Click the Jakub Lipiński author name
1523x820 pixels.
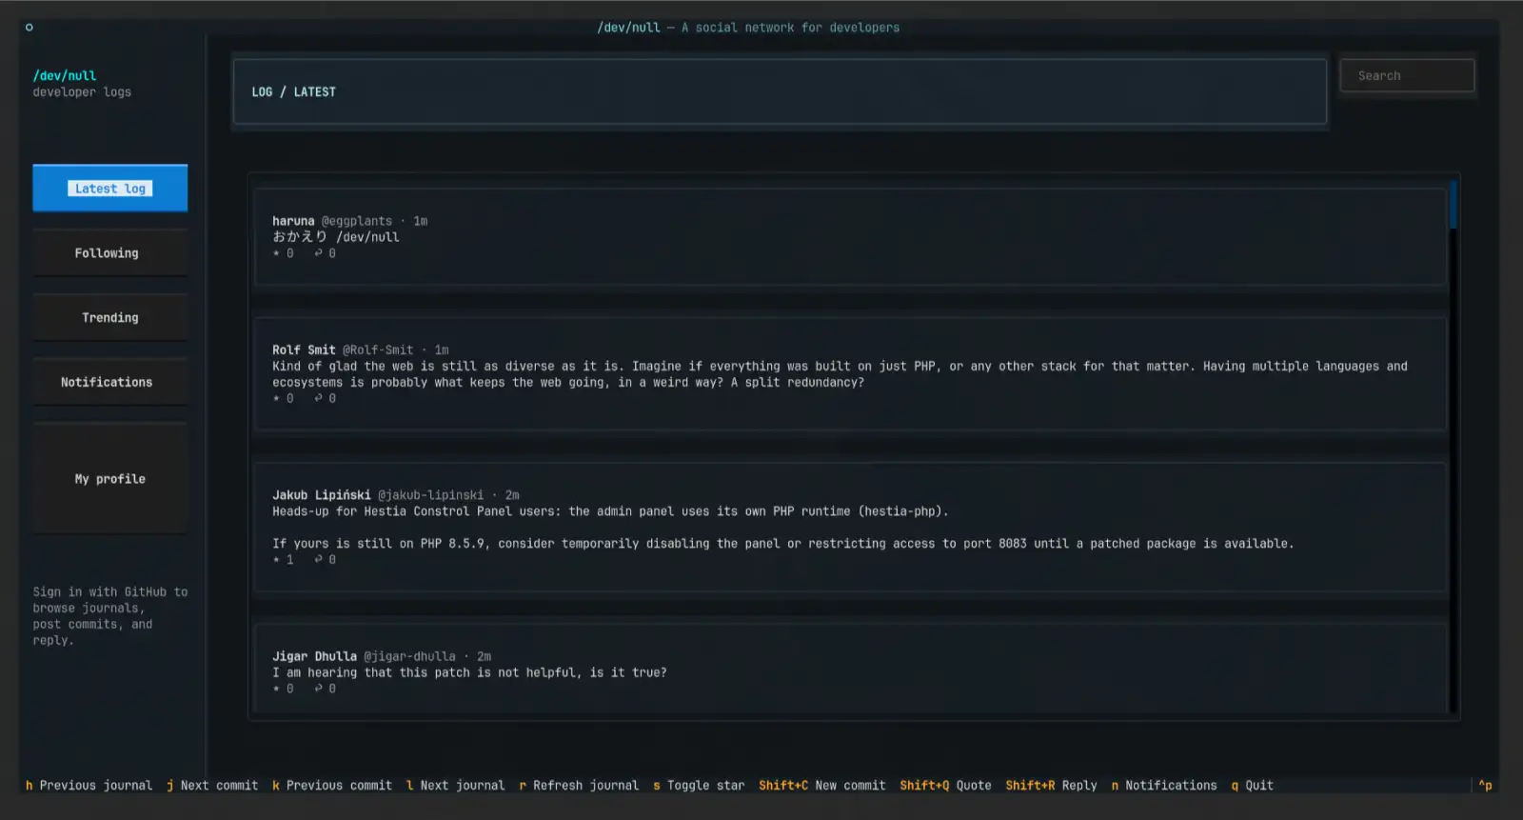(x=322, y=495)
